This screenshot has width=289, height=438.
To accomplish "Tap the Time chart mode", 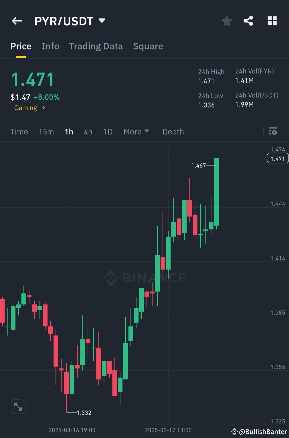I will (19, 131).
